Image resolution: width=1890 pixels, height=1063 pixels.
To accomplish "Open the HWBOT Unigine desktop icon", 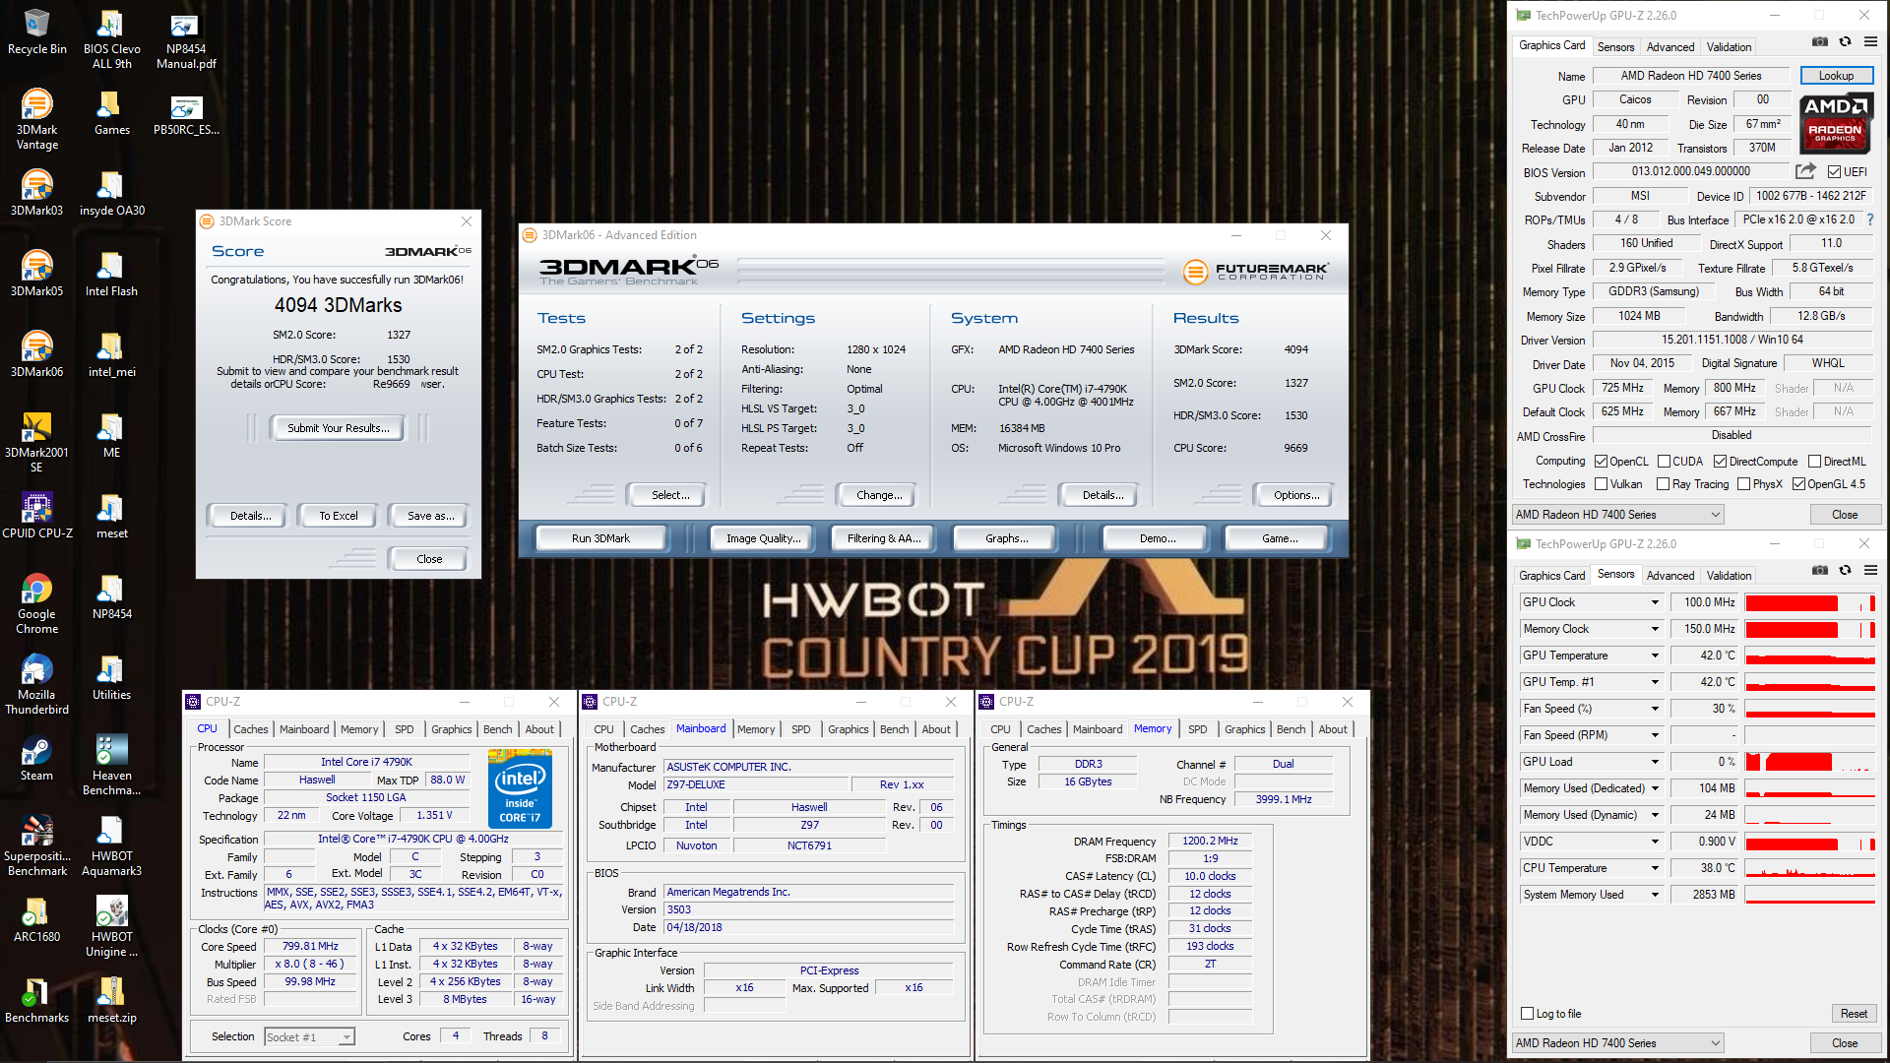I will coord(112,927).
